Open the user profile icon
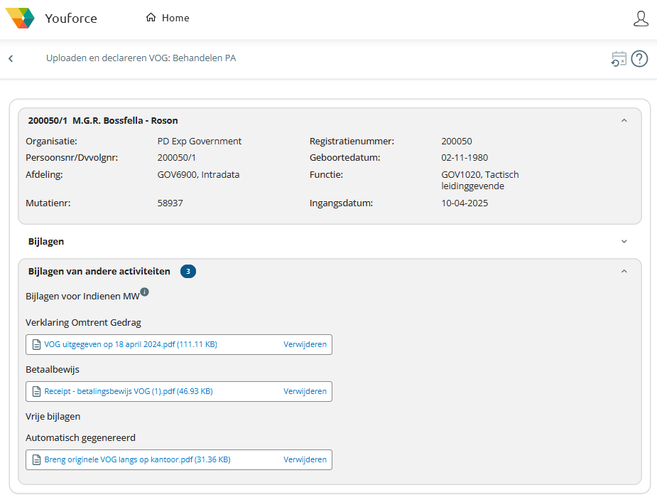 (641, 18)
